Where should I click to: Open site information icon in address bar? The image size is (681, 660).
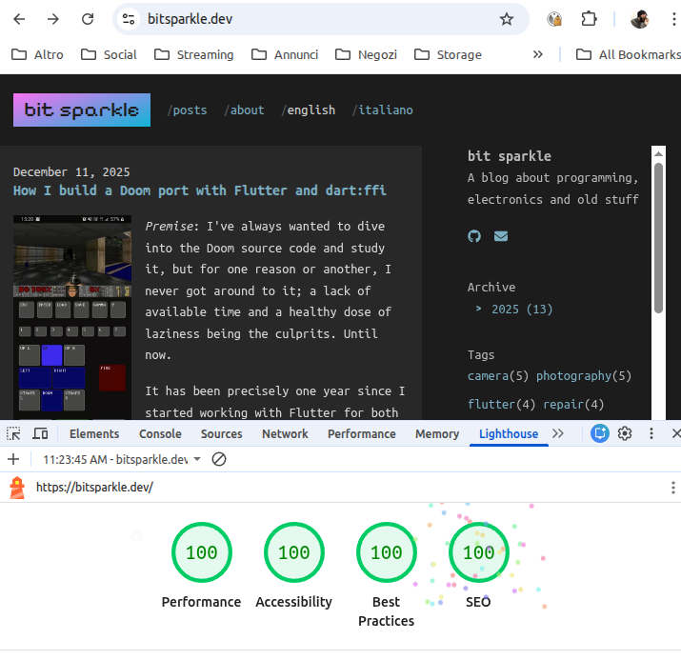(x=129, y=19)
